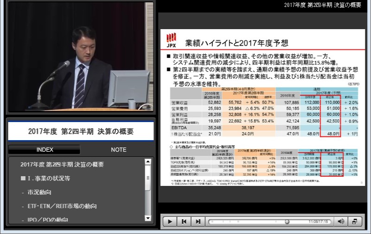
Task: Select index item Ⅰ.事業の状況等
Action: pyautogui.click(x=45, y=179)
